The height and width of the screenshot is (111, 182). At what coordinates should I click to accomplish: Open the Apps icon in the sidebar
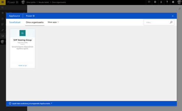click(3, 24)
